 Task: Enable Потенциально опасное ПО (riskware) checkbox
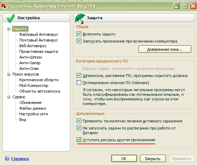pos(79,83)
